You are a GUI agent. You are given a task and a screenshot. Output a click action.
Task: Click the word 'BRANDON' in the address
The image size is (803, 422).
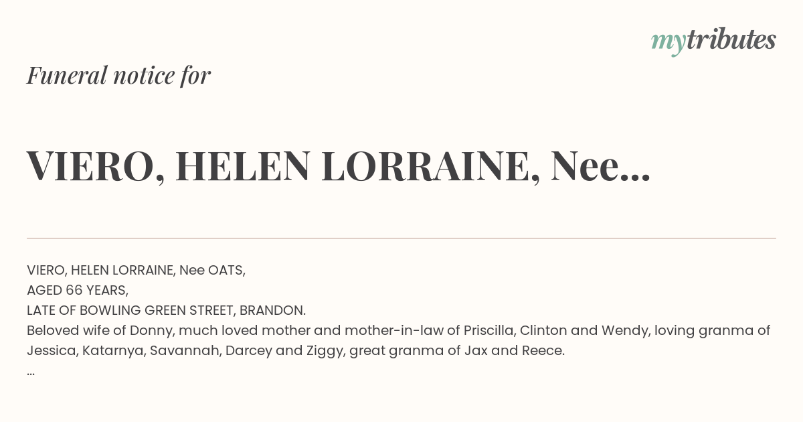[x=272, y=310]
